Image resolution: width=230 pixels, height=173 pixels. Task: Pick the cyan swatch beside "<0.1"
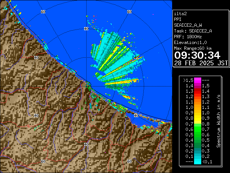point(198,162)
